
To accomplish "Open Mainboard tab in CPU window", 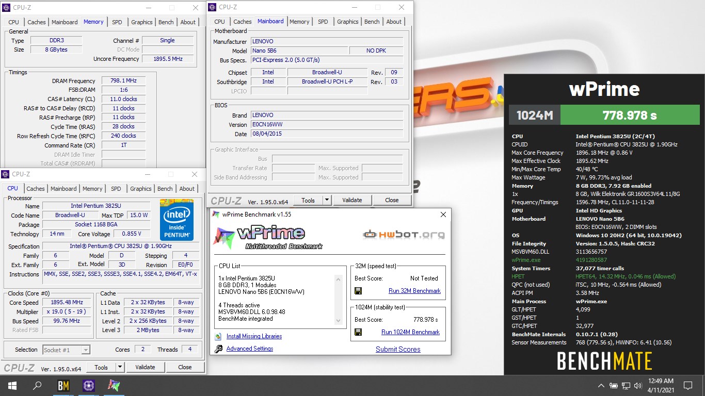I will click(63, 189).
